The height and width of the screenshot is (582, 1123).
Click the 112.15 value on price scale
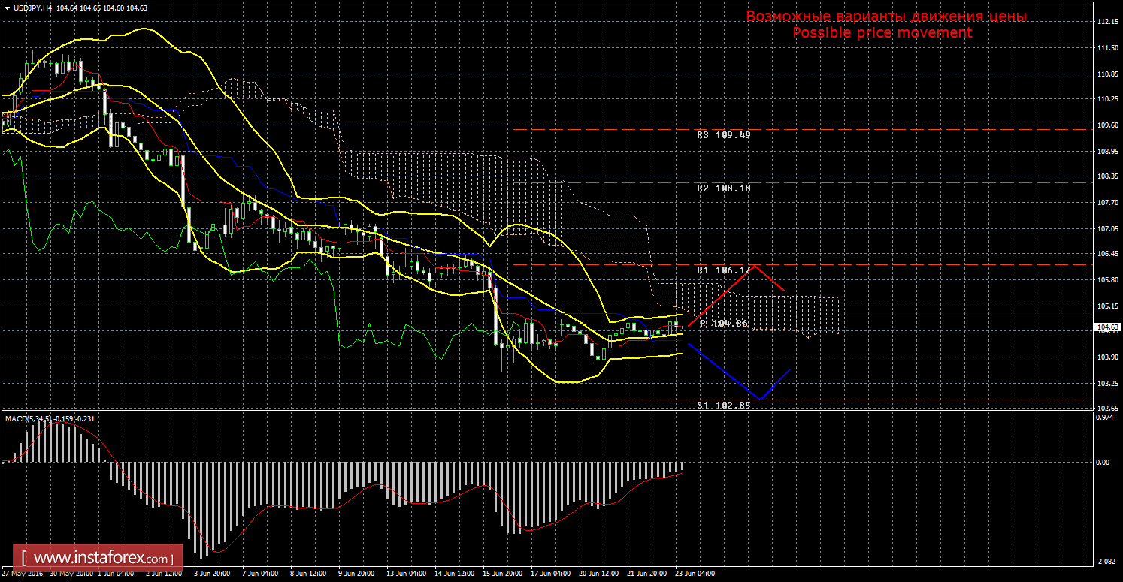point(1108,23)
